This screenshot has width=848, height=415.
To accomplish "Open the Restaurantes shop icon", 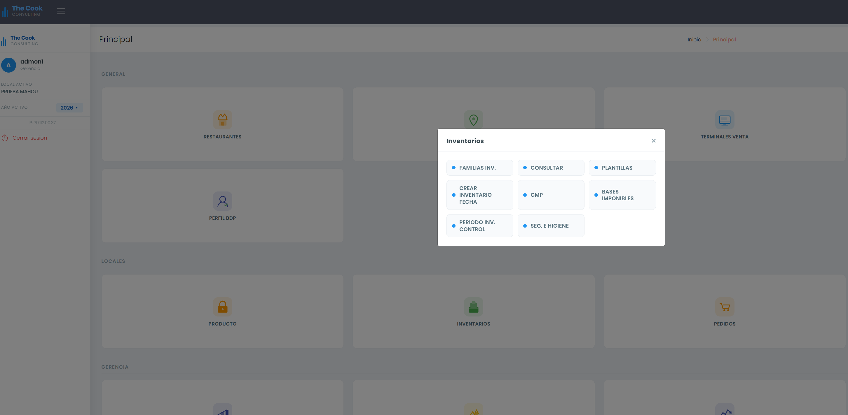I will pyautogui.click(x=223, y=120).
